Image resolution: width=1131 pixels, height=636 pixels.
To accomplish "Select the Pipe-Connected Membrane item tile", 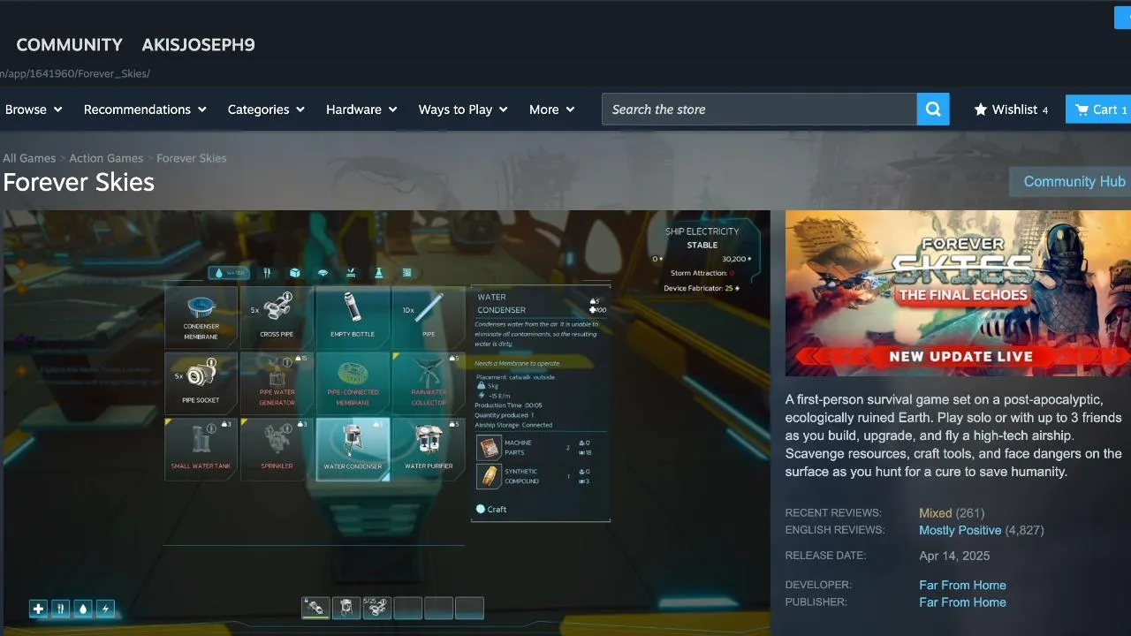I will (x=353, y=383).
